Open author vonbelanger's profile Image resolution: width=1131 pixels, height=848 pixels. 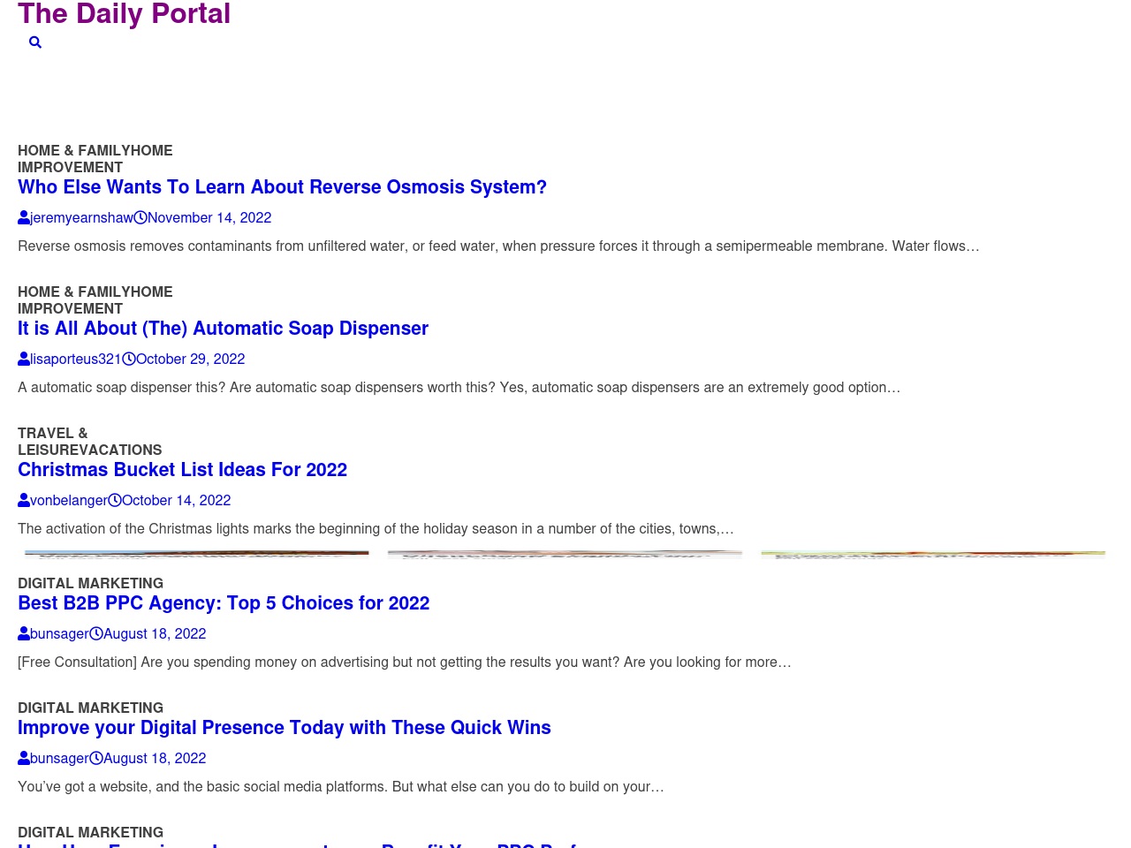[69, 500]
